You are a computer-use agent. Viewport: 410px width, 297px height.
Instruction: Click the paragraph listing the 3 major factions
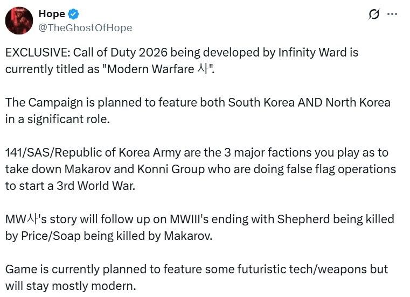(x=200, y=169)
